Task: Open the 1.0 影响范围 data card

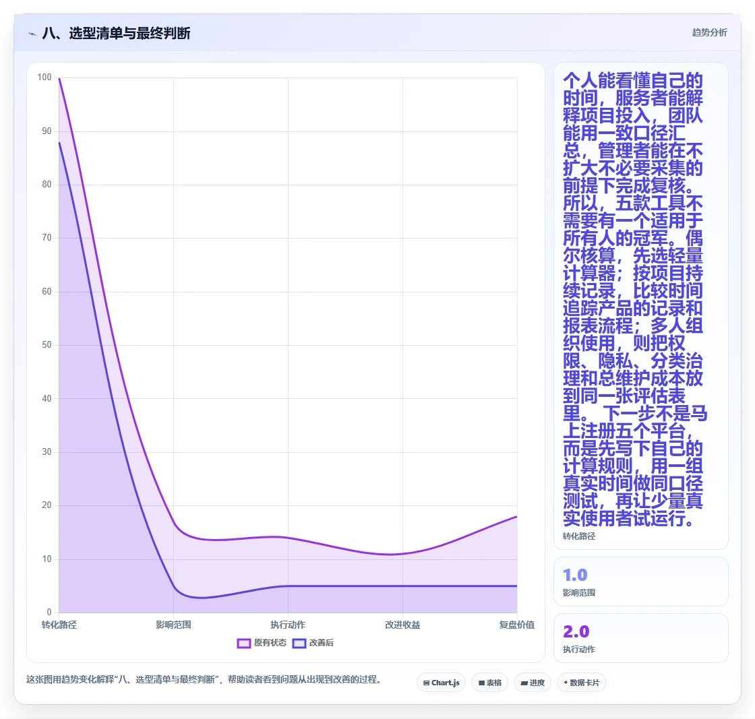Action: (x=641, y=582)
